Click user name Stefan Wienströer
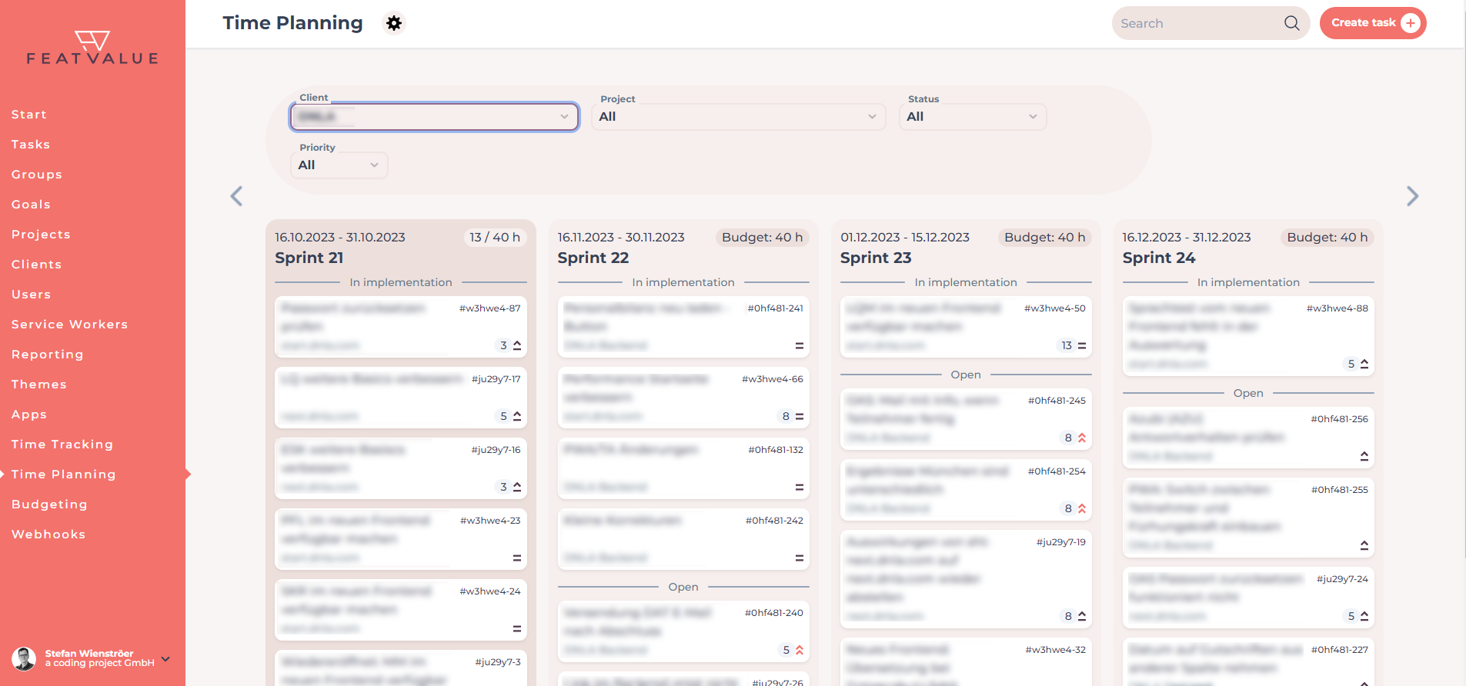Screen dimensions: 1466x686 [89, 654]
